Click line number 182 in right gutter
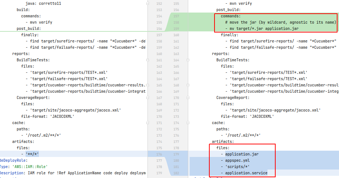339x178 pixels. [x=176, y=173]
